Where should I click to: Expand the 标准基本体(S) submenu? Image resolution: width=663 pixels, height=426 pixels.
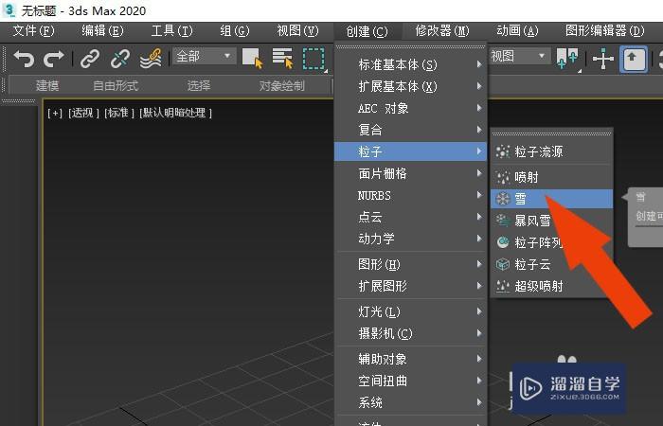[410, 64]
